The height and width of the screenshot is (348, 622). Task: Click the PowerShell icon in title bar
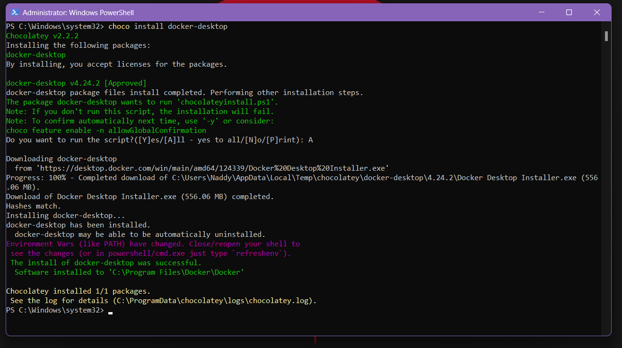tap(15, 12)
